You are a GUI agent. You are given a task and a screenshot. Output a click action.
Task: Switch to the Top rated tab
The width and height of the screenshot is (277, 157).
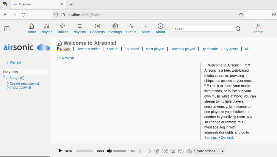[x=132, y=49]
